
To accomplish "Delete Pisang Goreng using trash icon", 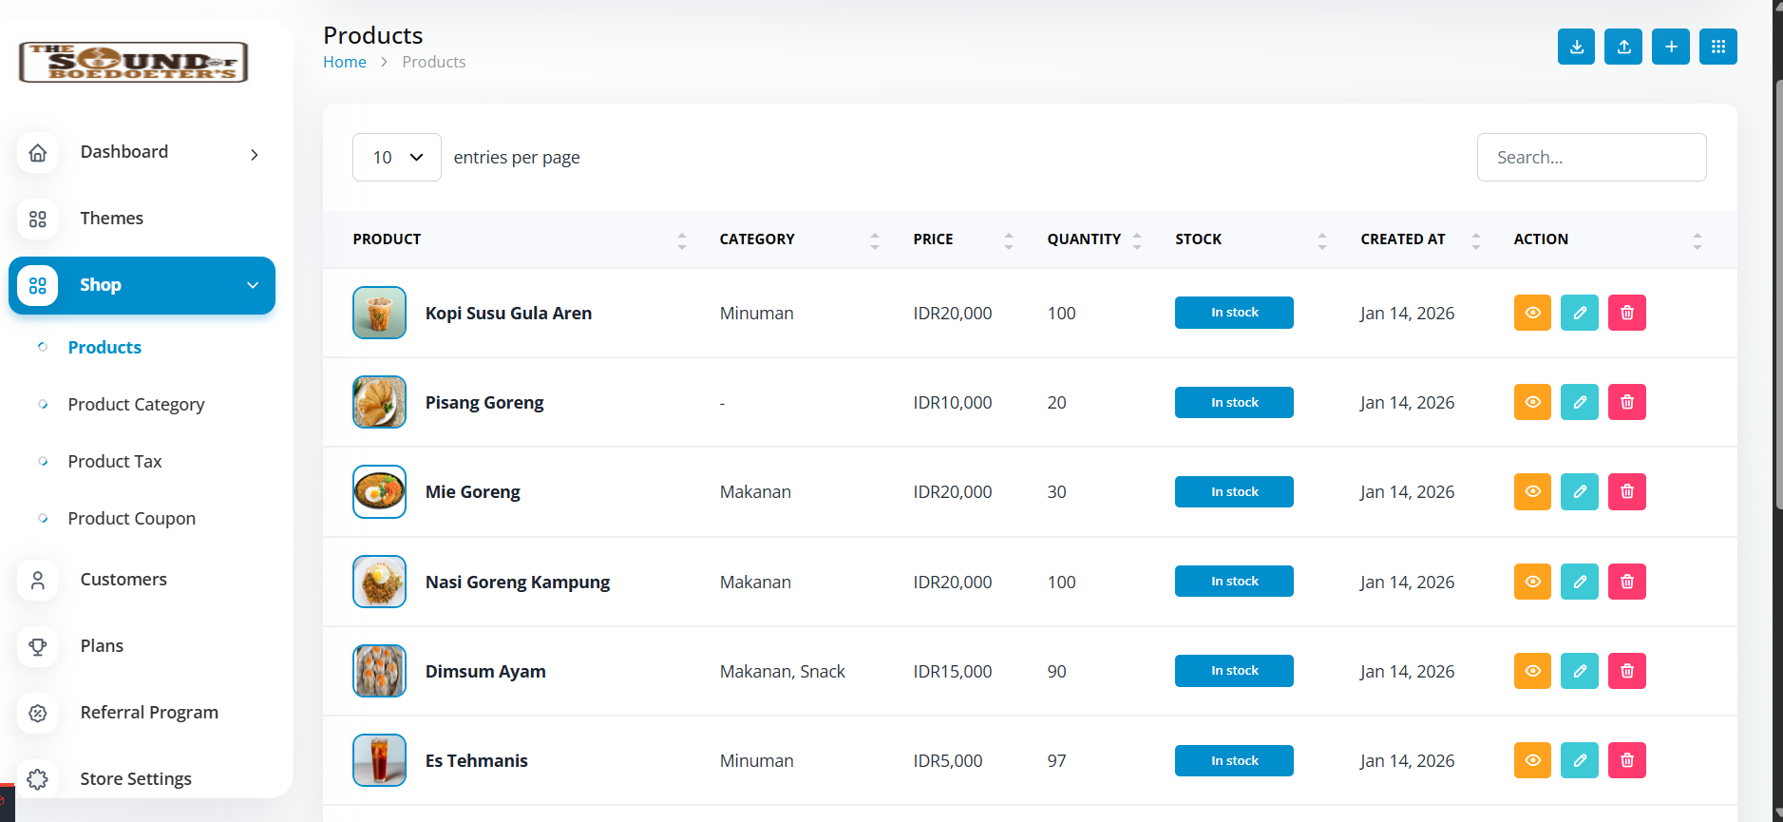I will click(1627, 402).
